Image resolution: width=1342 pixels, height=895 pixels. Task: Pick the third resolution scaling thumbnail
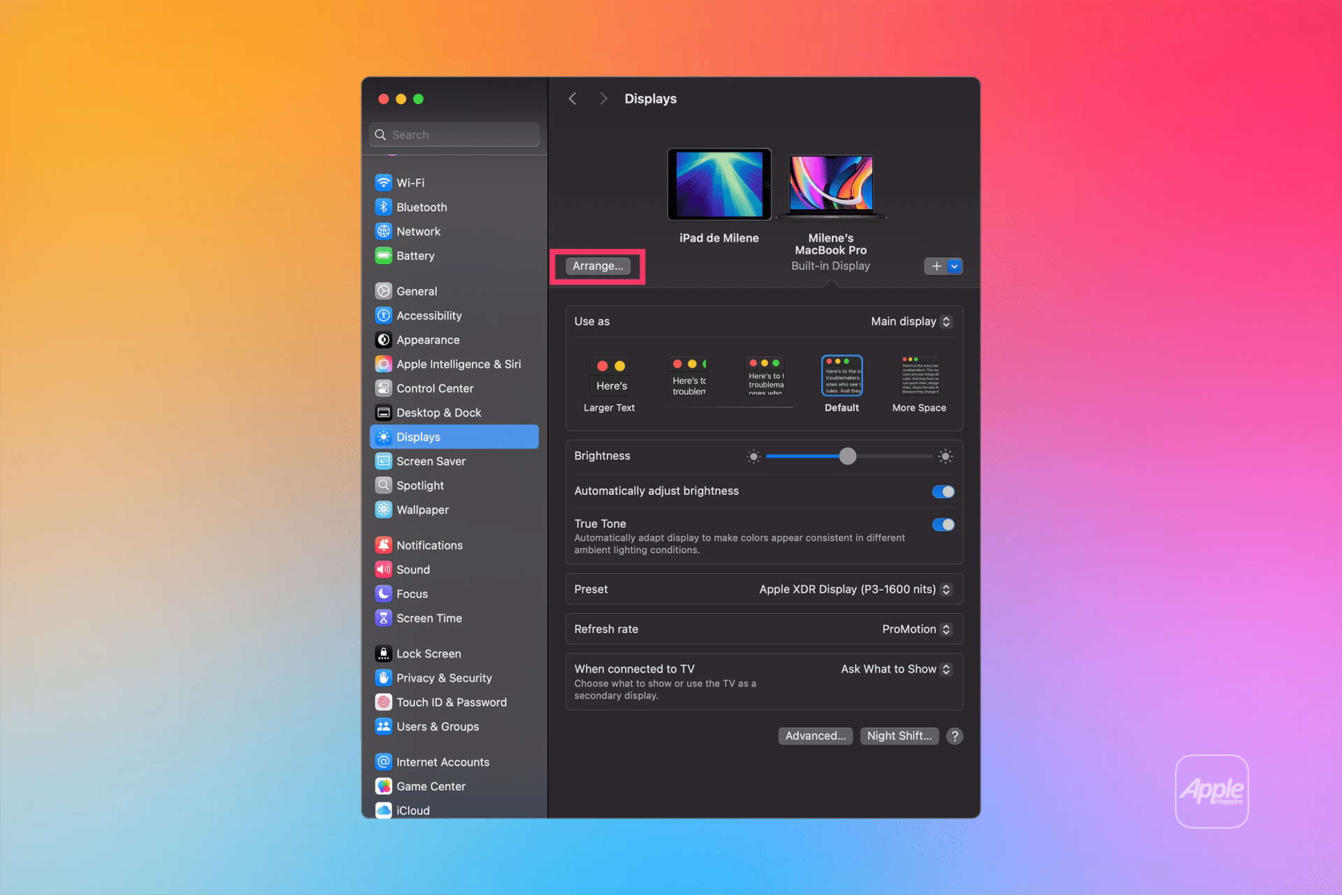coord(766,376)
